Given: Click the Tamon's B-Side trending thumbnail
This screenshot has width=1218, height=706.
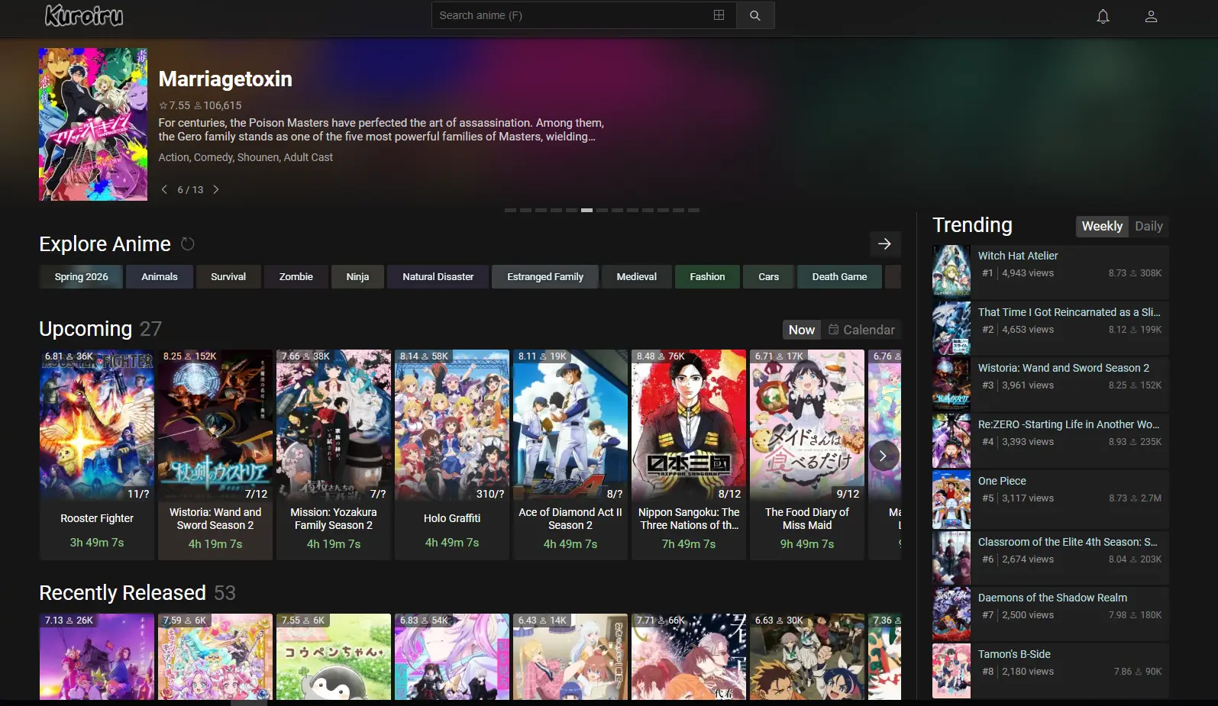Looking at the screenshot, I should click(x=951, y=669).
